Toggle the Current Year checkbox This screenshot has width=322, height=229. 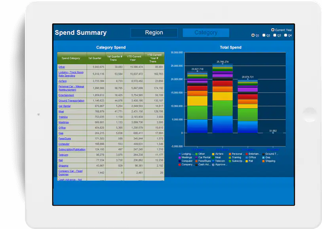(x=273, y=30)
